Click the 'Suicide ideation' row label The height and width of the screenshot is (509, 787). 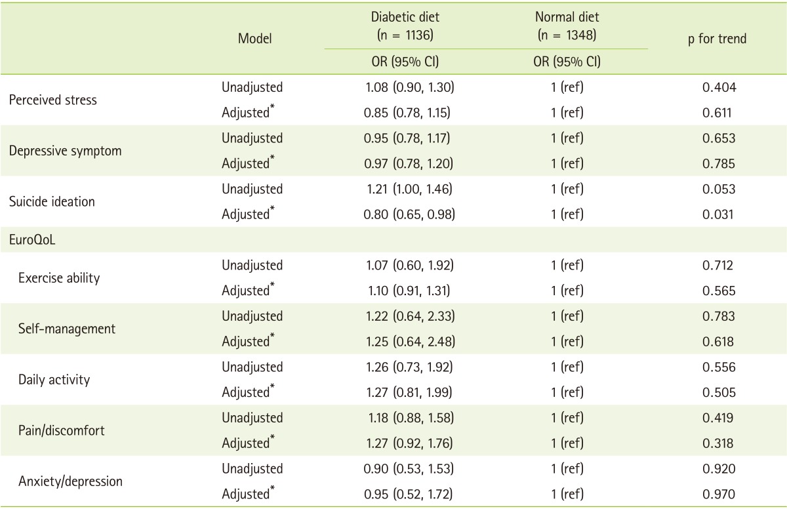tap(52, 202)
